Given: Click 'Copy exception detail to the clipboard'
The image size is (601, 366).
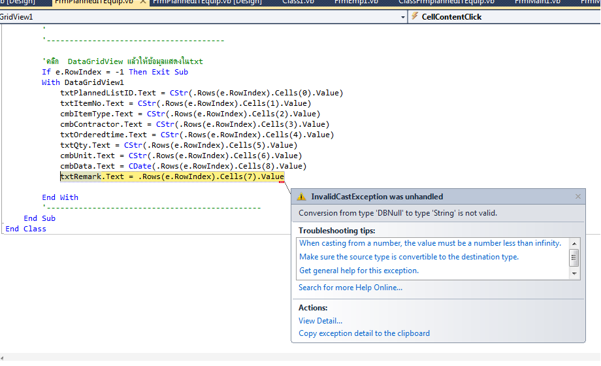Looking at the screenshot, I should [x=364, y=333].
